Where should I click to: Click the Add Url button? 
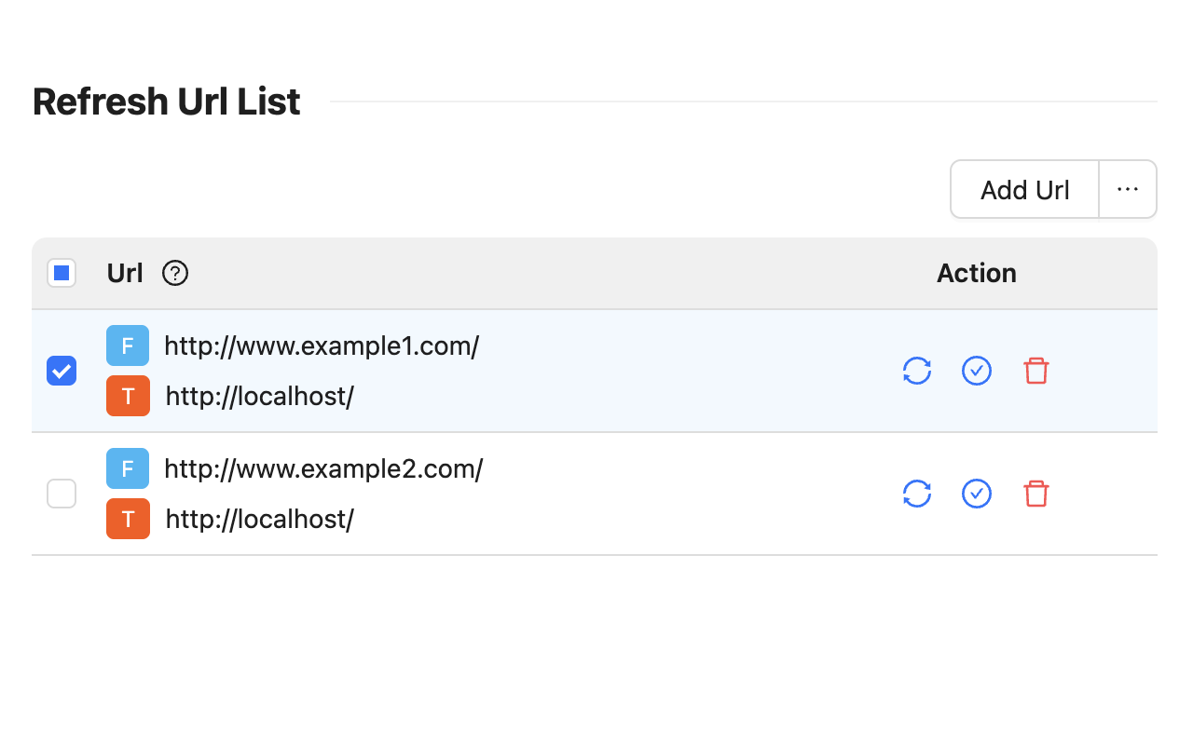[x=1024, y=189]
